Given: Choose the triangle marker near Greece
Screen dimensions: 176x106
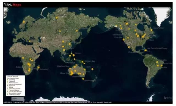Looking at the screenshot, I should (29, 41).
